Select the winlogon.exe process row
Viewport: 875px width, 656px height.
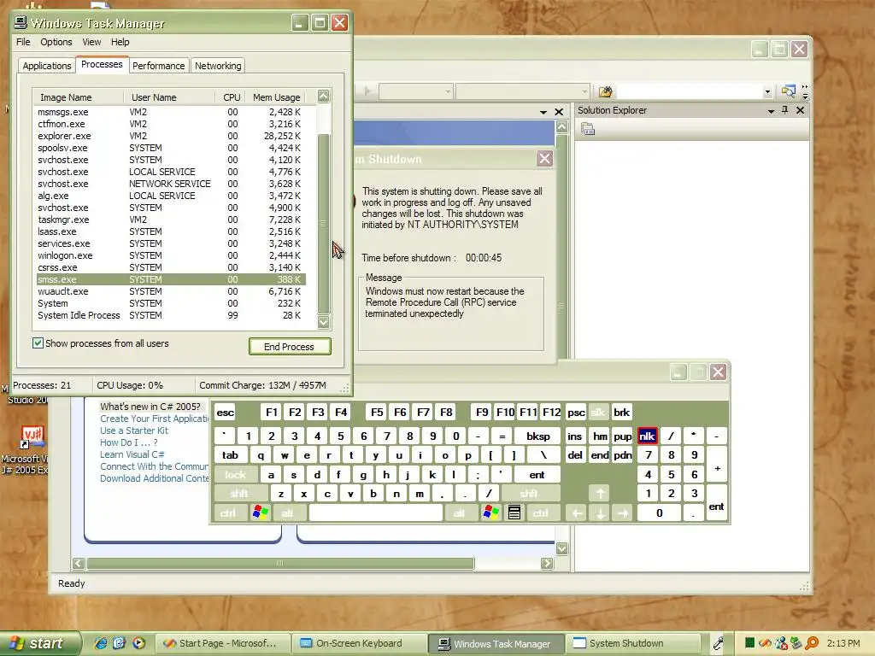(x=171, y=255)
